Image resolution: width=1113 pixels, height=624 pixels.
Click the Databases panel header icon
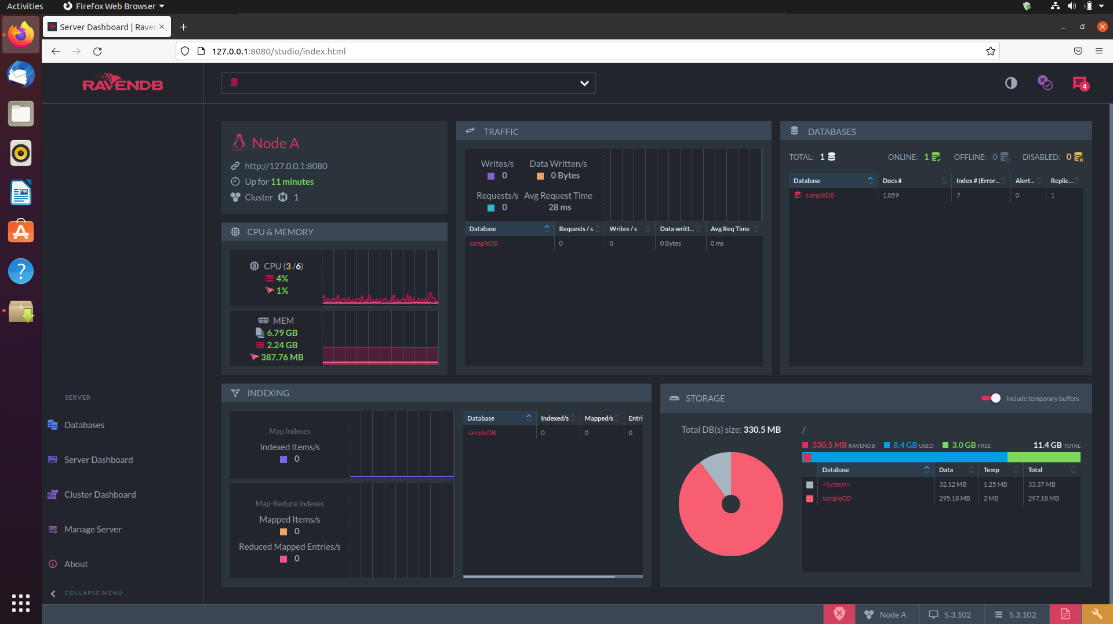[x=795, y=131]
